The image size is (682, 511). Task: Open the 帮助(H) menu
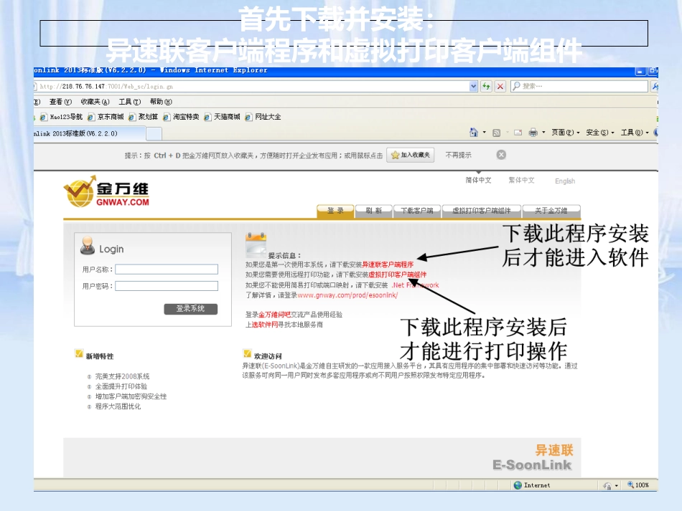(x=161, y=102)
